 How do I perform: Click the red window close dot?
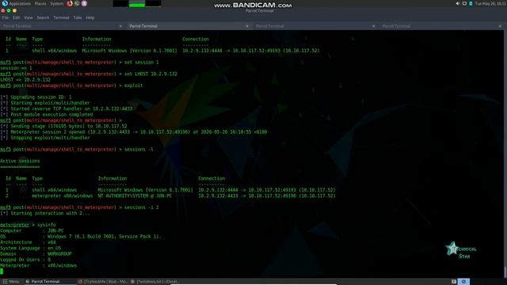coord(3,10)
